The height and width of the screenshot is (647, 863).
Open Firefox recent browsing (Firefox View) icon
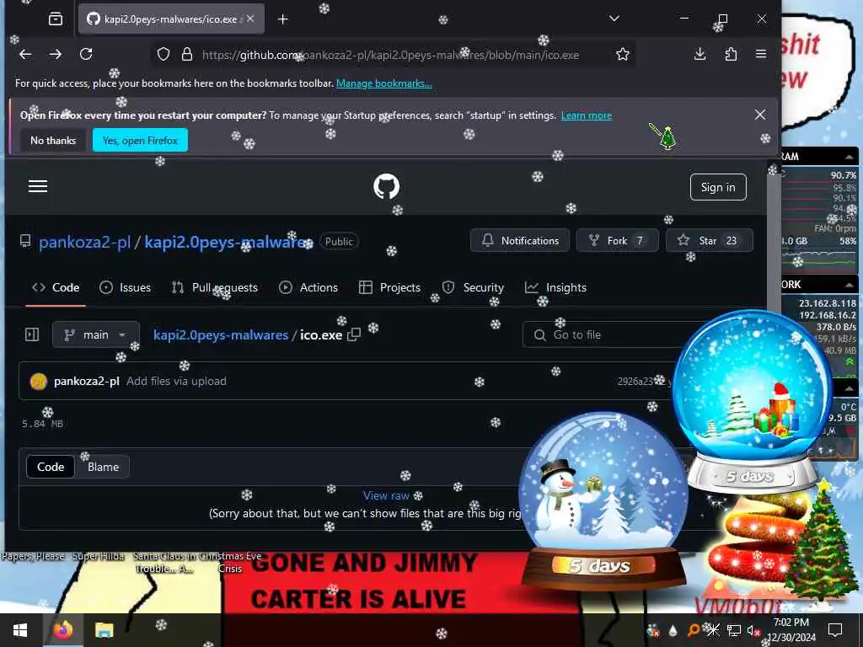(x=56, y=19)
